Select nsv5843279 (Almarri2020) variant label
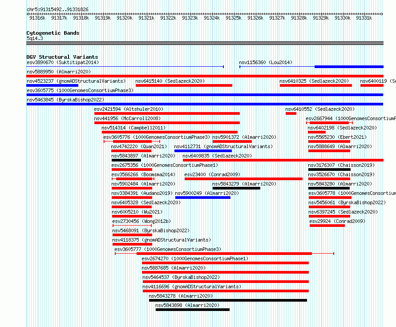 point(244,184)
